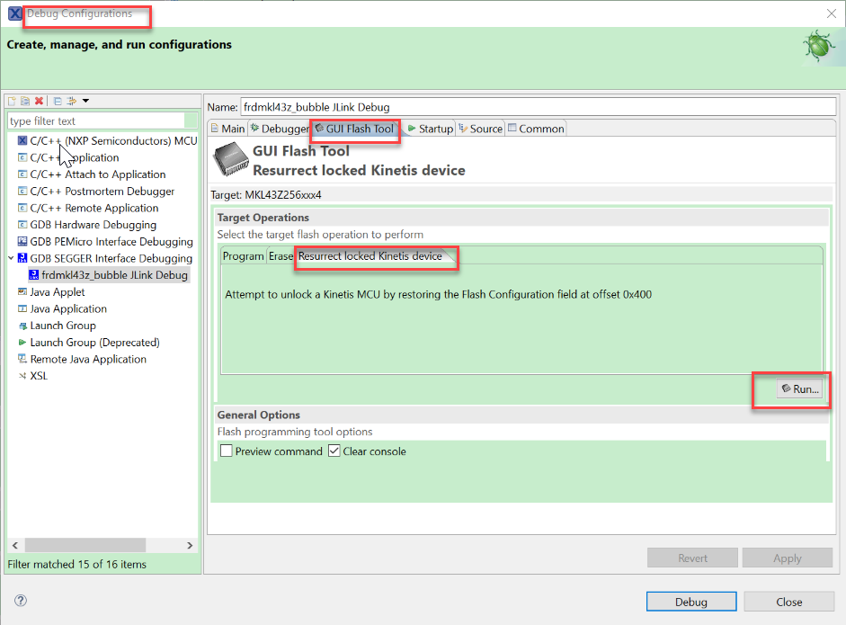The image size is (846, 625).
Task: Click the SEGGER J-Link group icon
Action: click(22, 258)
